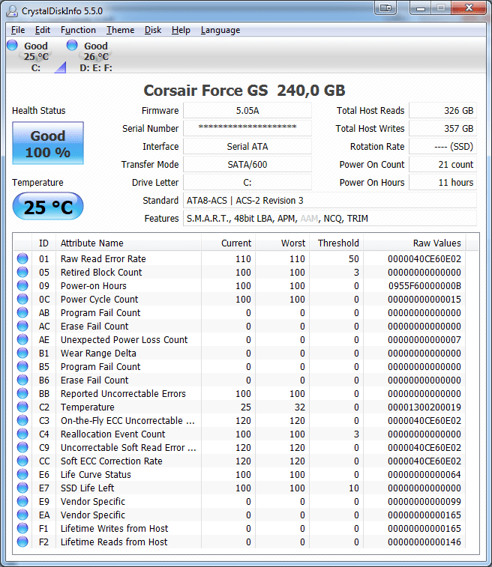Viewport: 492px width, 567px height.
Task: Click raw value 0955F6000000B
Action: [424, 285]
